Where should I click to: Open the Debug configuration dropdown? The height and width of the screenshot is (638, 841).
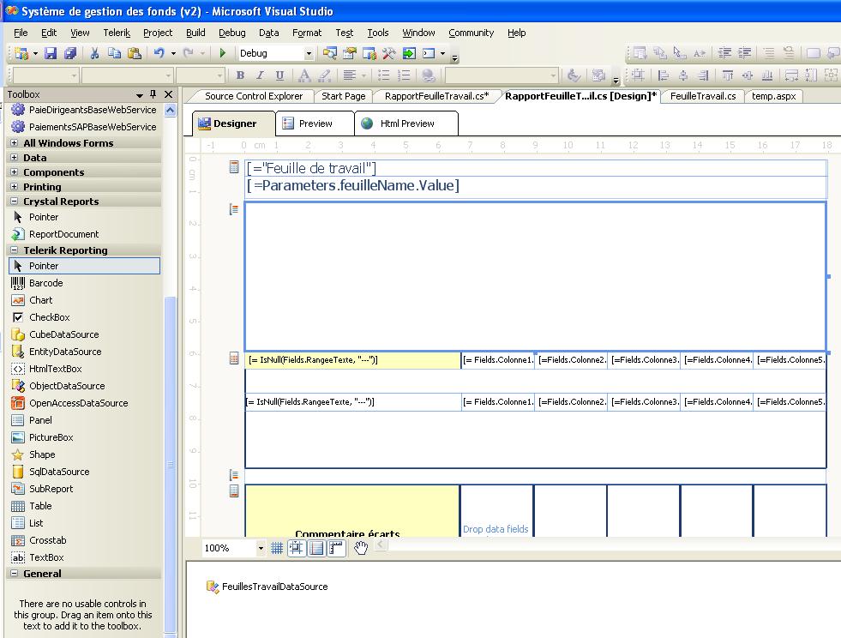click(x=309, y=53)
